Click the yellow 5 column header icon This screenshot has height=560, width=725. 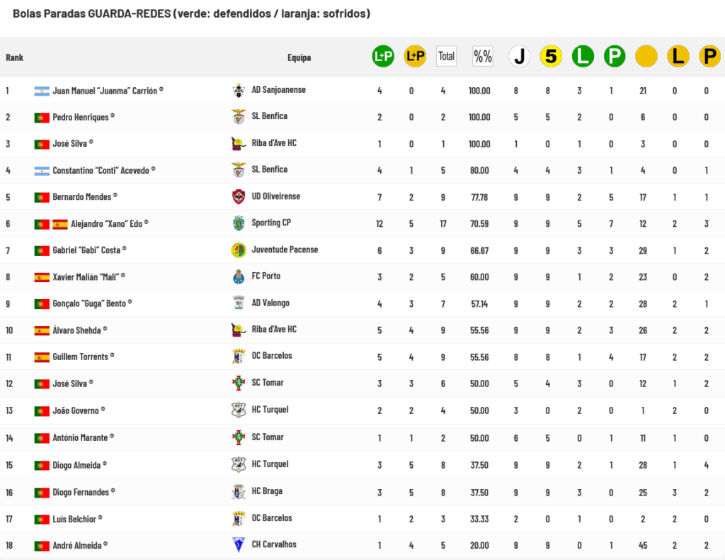click(551, 56)
